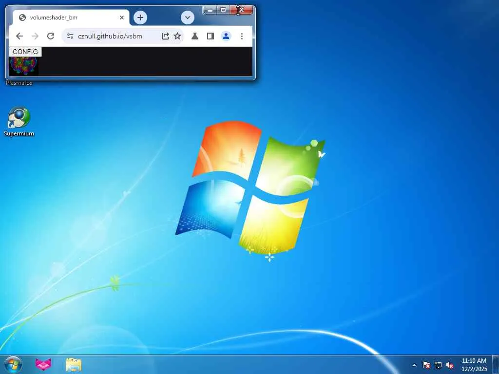The image size is (499, 374).
Task: Go back using the browser back arrow
Action: tap(19, 36)
